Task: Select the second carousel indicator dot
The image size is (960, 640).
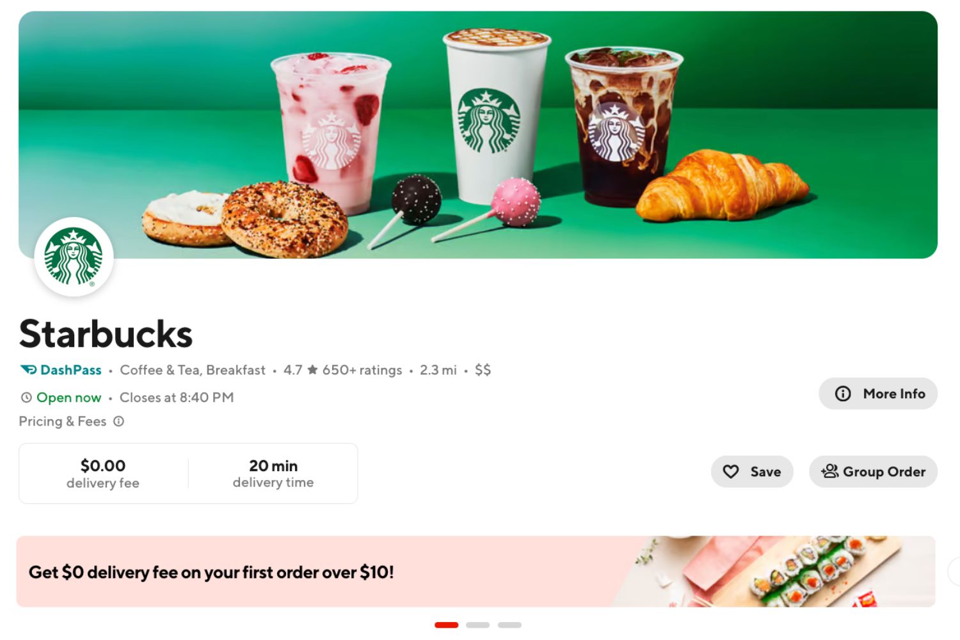Action: (x=477, y=625)
